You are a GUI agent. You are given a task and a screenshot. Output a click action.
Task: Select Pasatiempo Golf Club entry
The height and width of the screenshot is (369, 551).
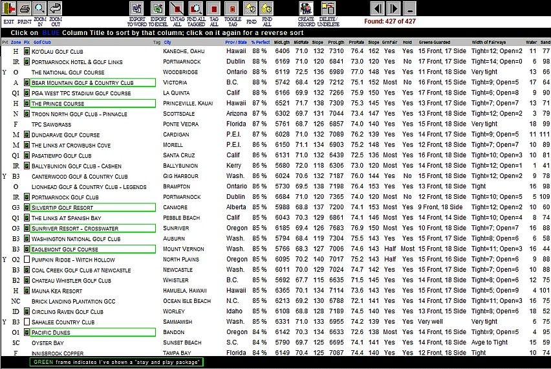point(61,155)
